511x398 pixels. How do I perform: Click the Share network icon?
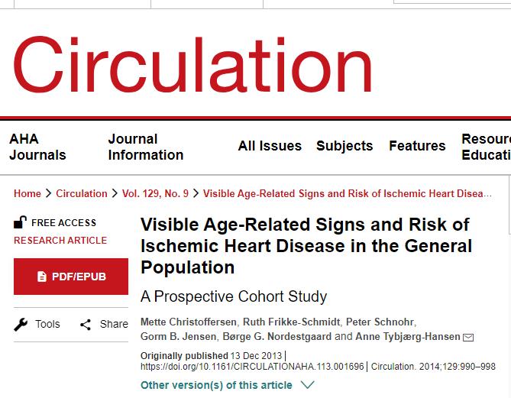86,325
